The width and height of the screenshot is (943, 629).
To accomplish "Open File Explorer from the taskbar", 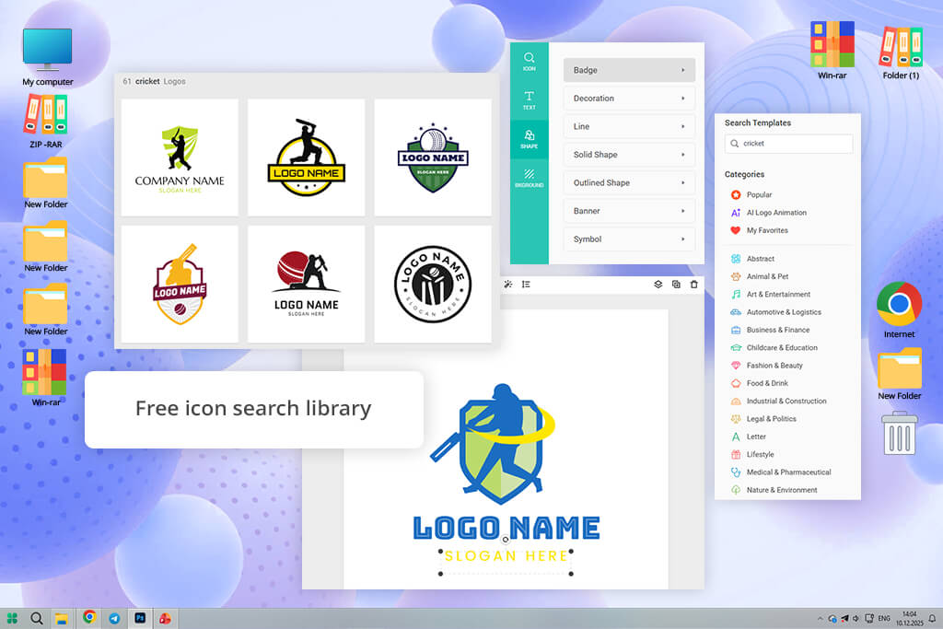I will (61, 618).
